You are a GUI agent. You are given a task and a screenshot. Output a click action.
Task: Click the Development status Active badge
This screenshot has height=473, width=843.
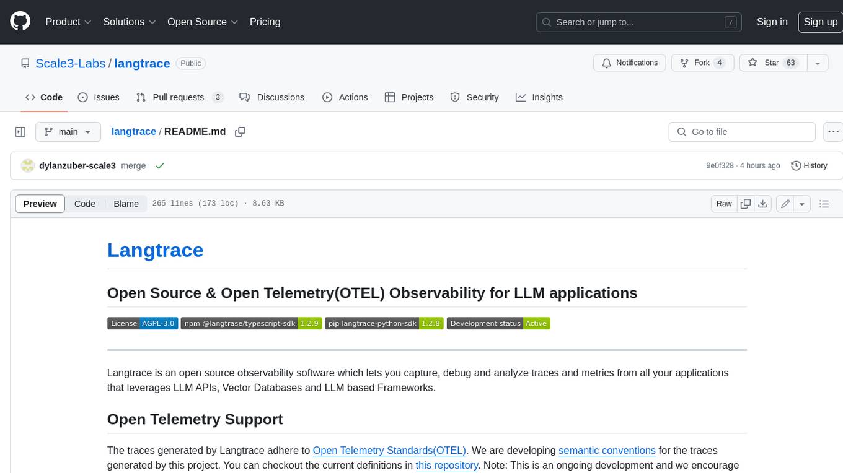pyautogui.click(x=498, y=323)
